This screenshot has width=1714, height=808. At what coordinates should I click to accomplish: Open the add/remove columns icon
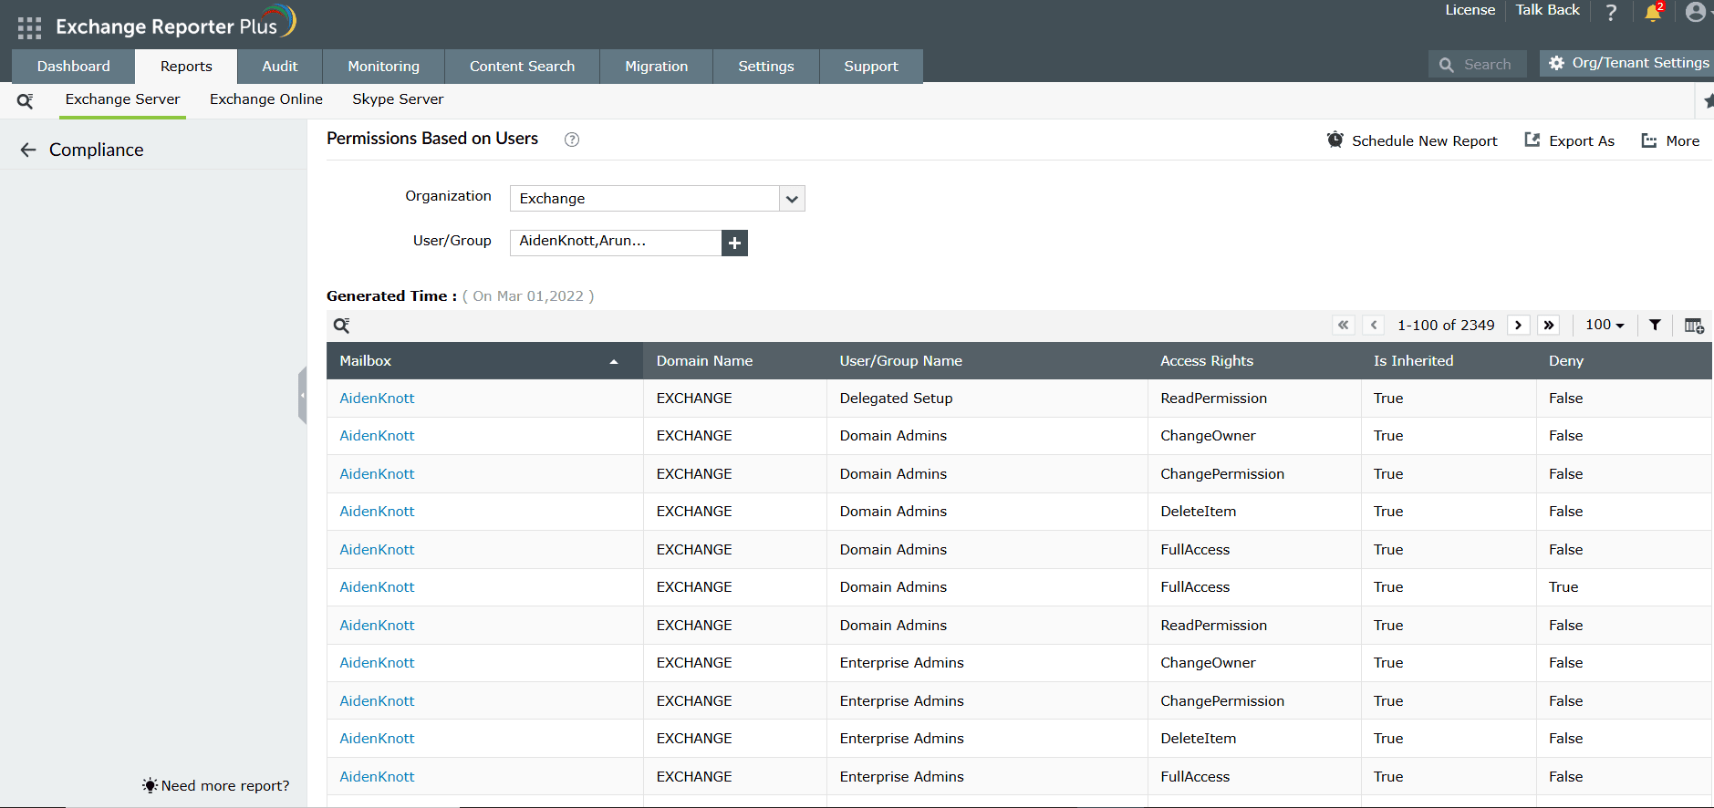tap(1693, 326)
